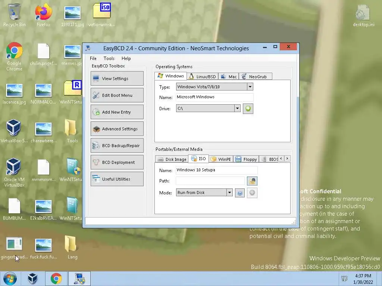Select the Tools folder on desktop
Image resolution: width=382 pixels, height=286 pixels.
72,131
